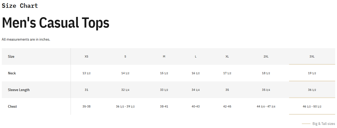Select the XS size column header
337x128 pixels.
[x=86, y=56]
